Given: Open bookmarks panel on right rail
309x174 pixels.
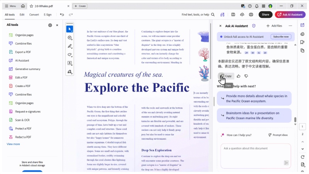Looking at the screenshot, I should 302,42.
